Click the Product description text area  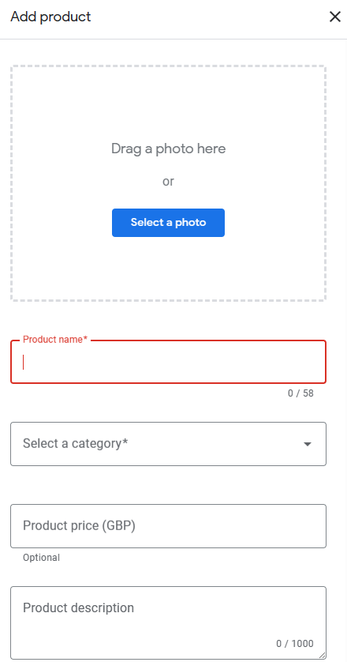coord(168,623)
